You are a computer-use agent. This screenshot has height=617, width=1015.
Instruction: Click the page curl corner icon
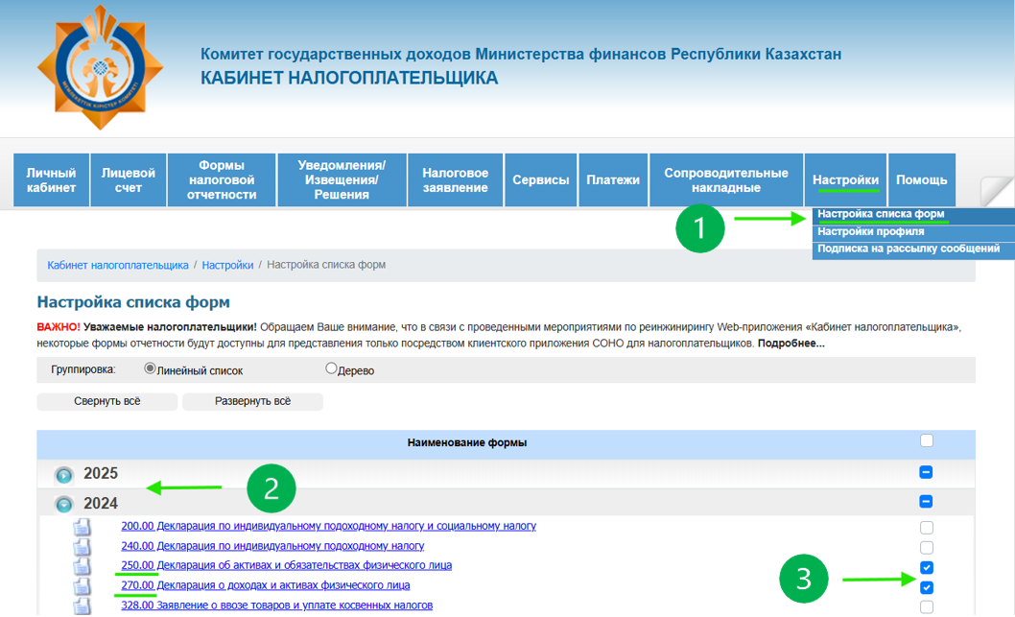coord(997,192)
